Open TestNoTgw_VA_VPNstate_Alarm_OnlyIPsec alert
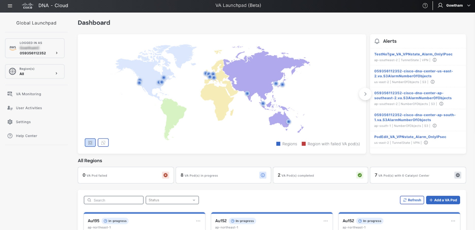This screenshot has height=230, width=475. click(x=413, y=54)
